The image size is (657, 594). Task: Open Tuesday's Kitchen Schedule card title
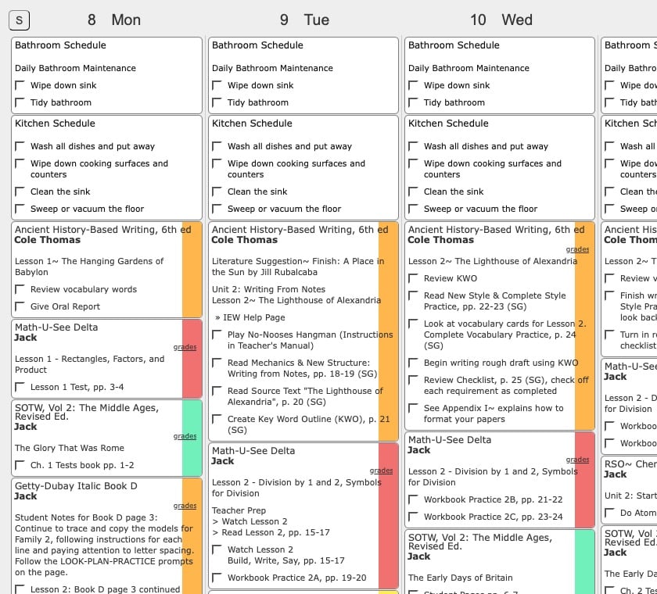[252, 123]
